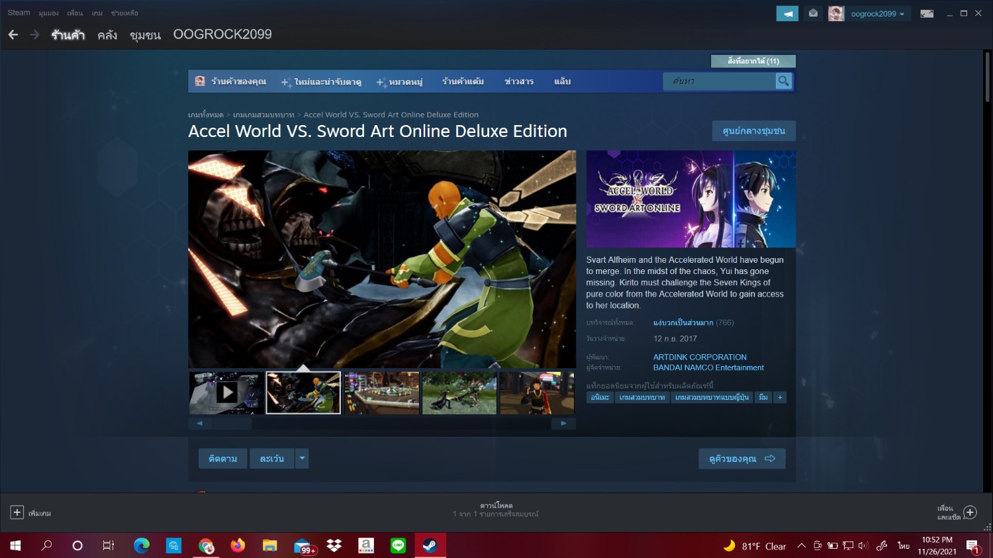Click the magnifier search icon in store bar
Image resolution: width=993 pixels, height=558 pixels.
pyautogui.click(x=784, y=81)
